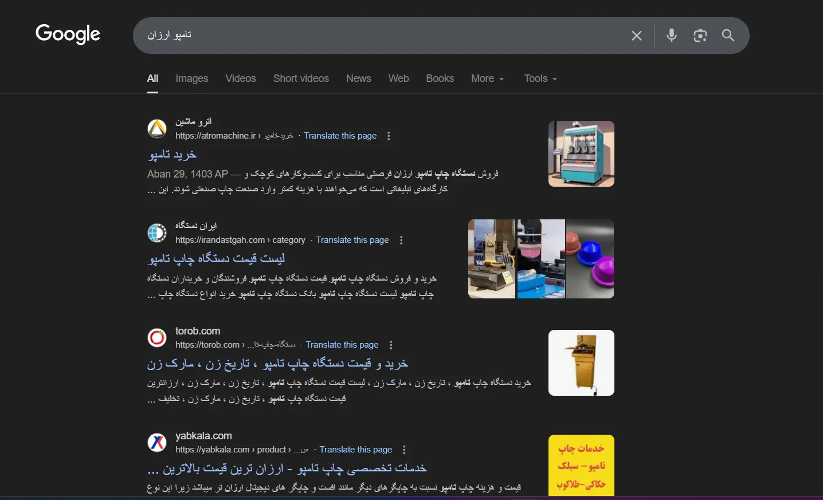The image size is (823, 500).
Task: Expand the More search filters dropdown
Action: click(487, 78)
